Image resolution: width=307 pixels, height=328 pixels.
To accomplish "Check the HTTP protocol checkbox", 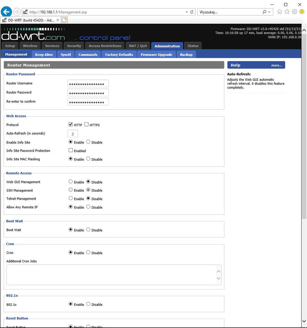I will coord(71,125).
